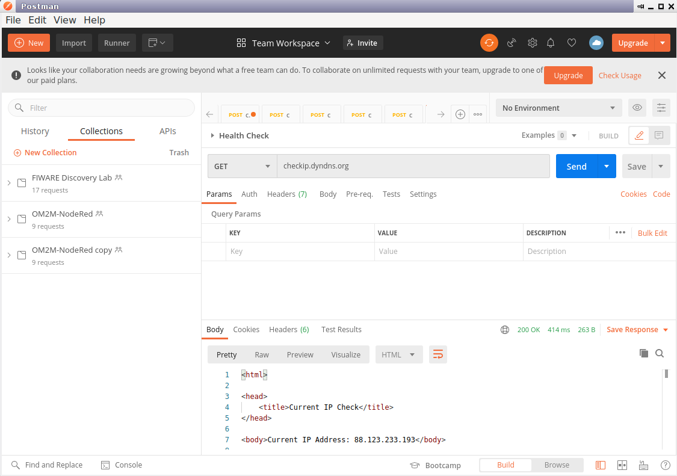
Task: Click the New button
Action: point(29,43)
